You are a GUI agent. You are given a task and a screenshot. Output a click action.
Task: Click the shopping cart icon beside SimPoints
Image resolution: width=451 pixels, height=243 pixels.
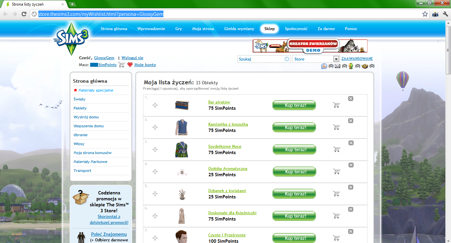(x=121, y=65)
